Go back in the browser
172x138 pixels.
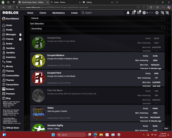click(4, 7)
